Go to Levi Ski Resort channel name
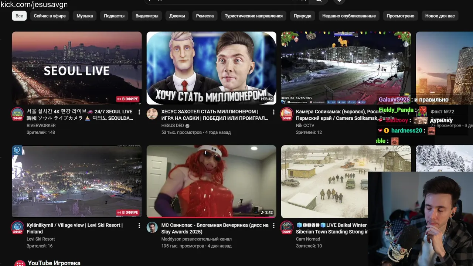 coord(41,239)
